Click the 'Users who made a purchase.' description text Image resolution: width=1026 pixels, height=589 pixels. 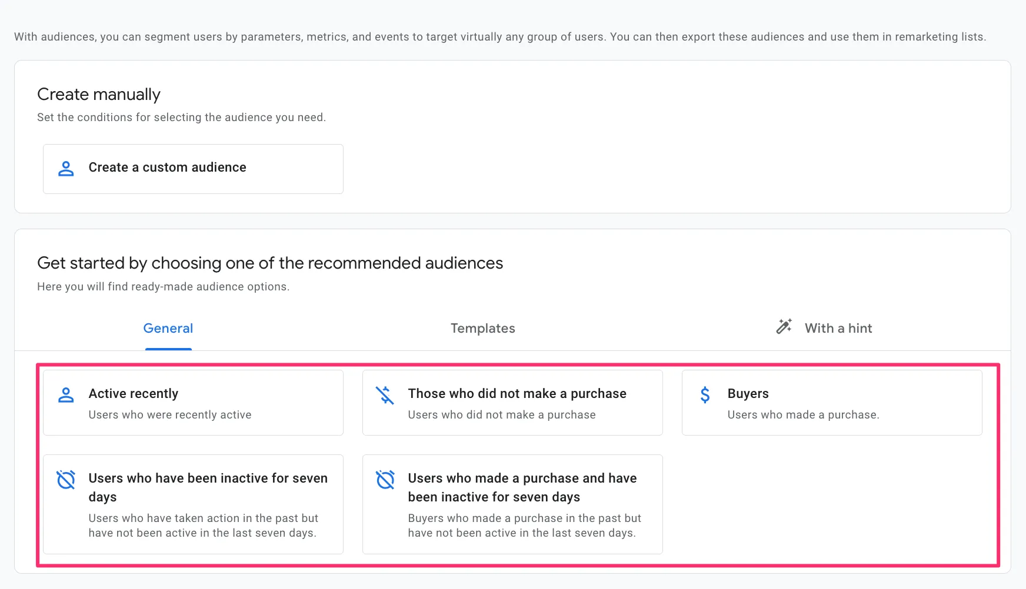coord(804,414)
